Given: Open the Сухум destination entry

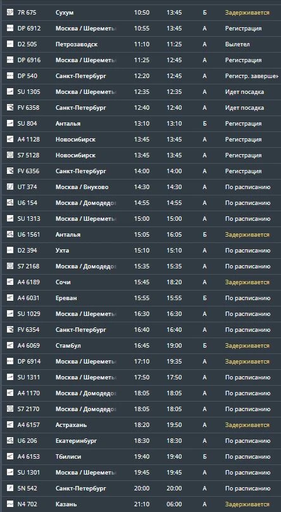Looking at the screenshot, I should [x=65, y=13].
